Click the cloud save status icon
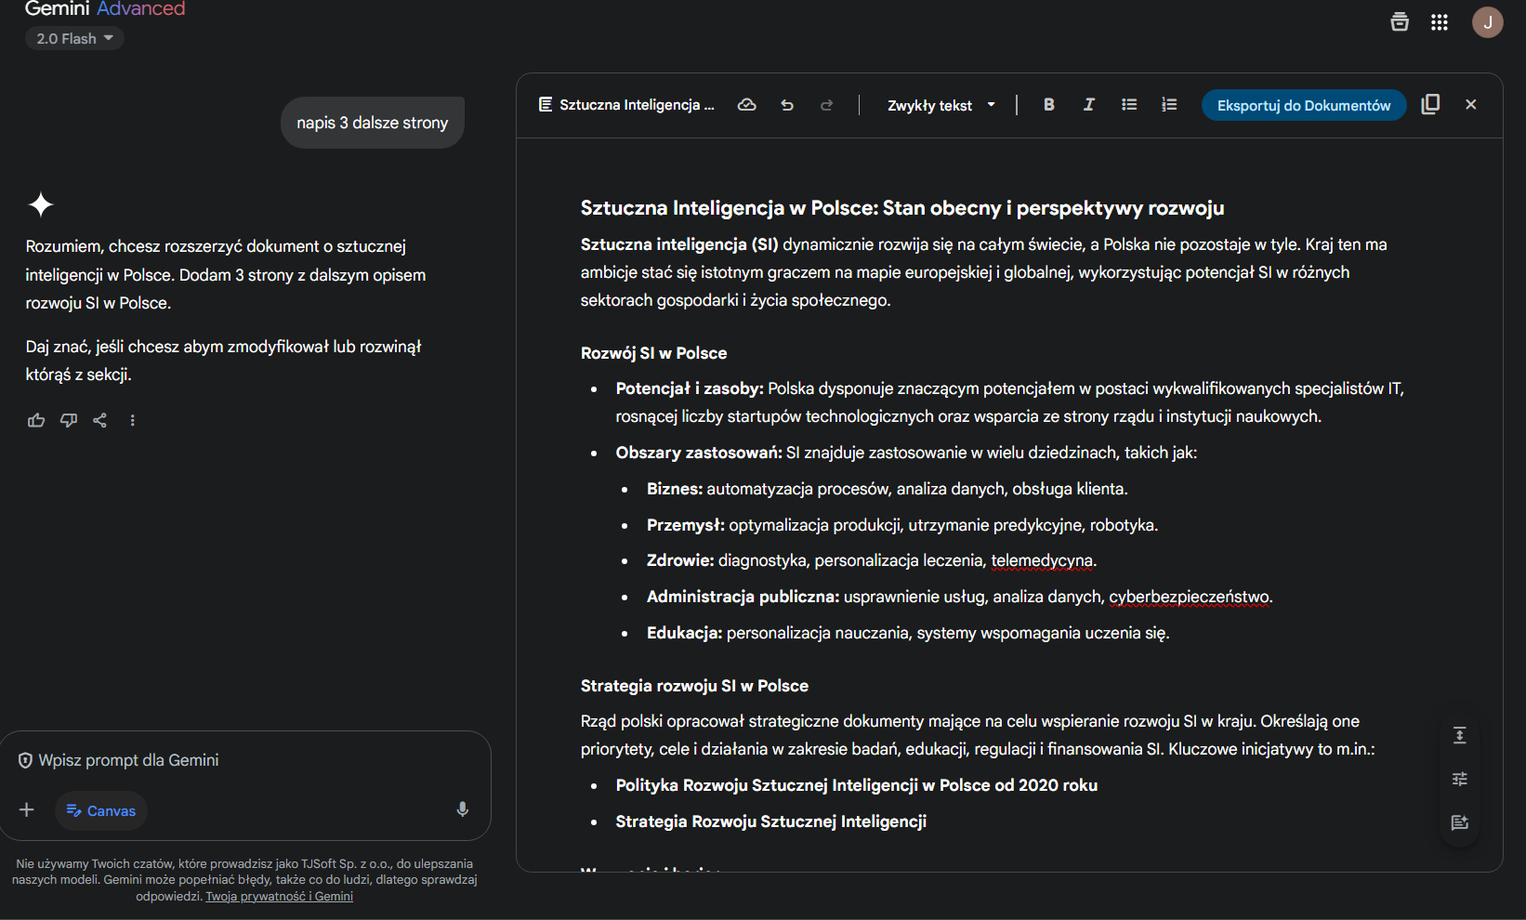1526x920 pixels. click(x=747, y=105)
